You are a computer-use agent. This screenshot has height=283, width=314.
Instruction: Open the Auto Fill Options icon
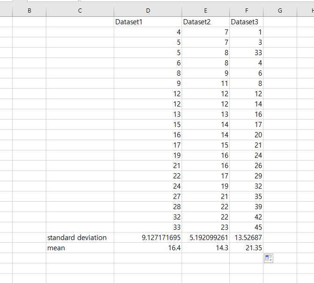click(269, 258)
